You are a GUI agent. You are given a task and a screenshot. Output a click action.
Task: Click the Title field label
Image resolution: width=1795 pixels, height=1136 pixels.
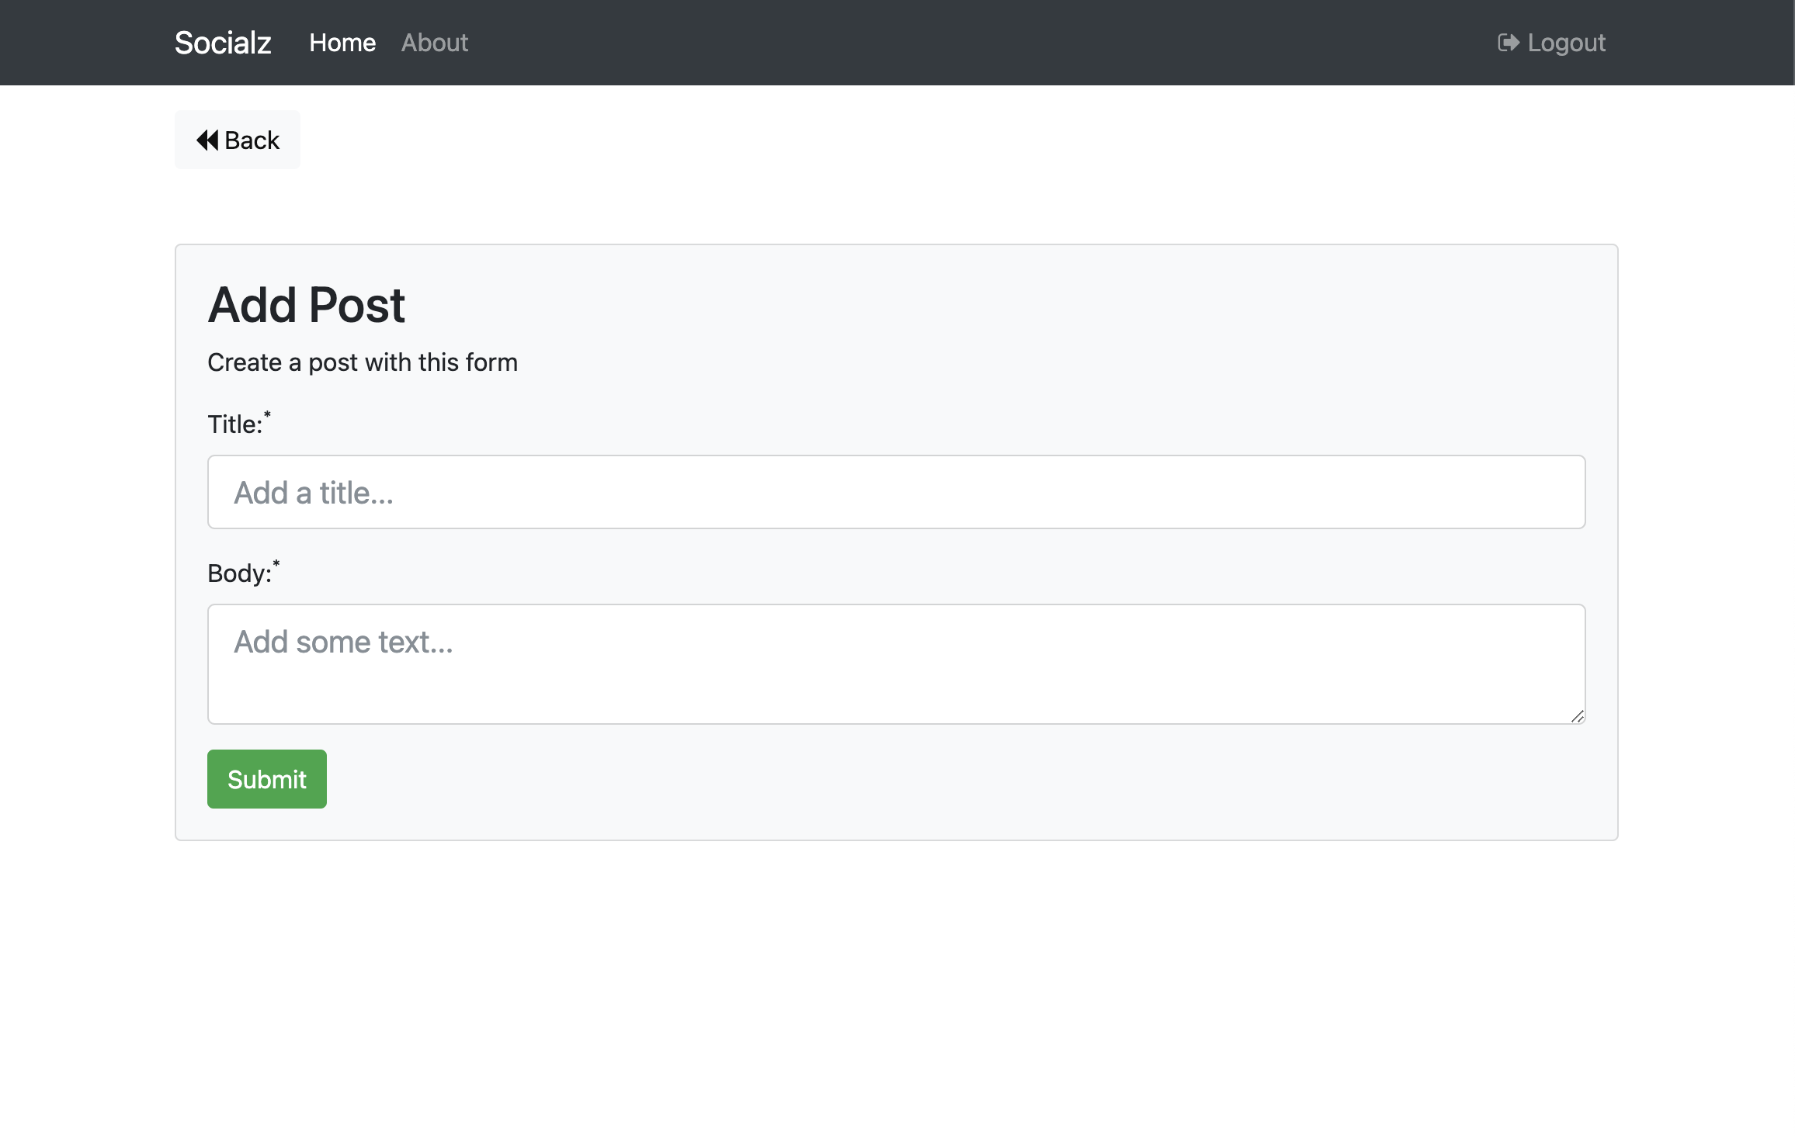234,424
